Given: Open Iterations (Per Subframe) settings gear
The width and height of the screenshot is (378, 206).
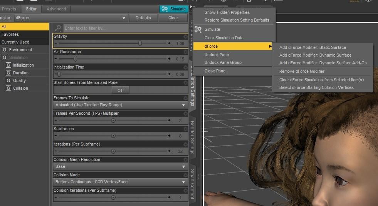Looking at the screenshot, I should coord(185,144).
